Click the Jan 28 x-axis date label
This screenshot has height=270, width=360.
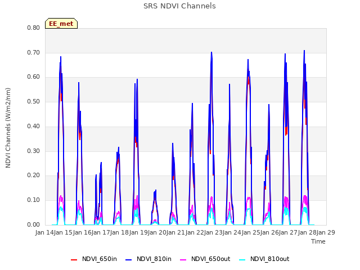307,232
